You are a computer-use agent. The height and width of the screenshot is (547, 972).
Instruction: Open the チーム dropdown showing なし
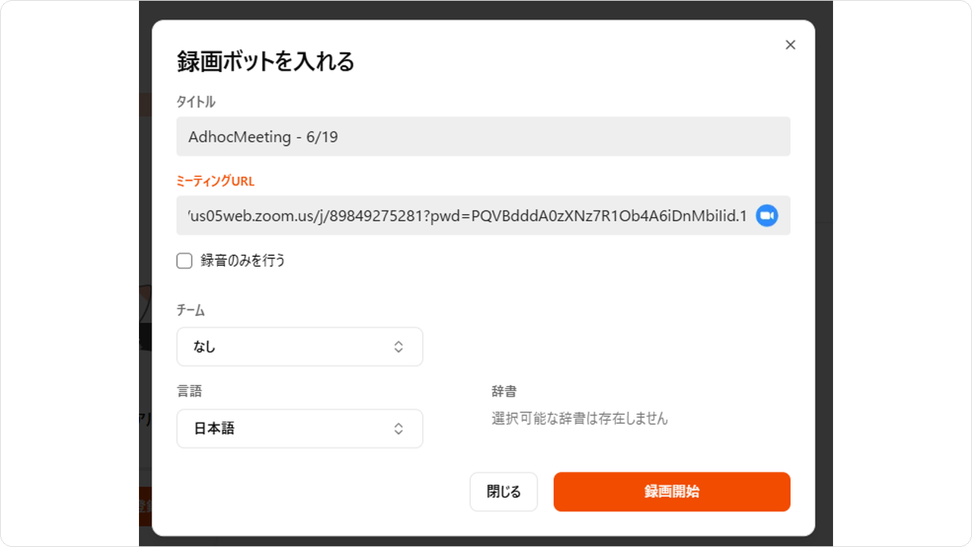click(x=300, y=346)
